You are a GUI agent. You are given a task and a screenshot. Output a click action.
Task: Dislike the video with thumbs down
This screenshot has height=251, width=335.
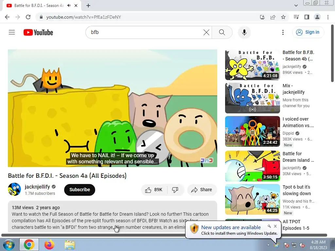(x=175, y=190)
